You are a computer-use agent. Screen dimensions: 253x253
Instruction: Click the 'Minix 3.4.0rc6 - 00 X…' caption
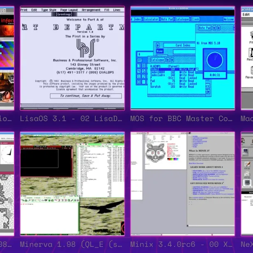182,244
